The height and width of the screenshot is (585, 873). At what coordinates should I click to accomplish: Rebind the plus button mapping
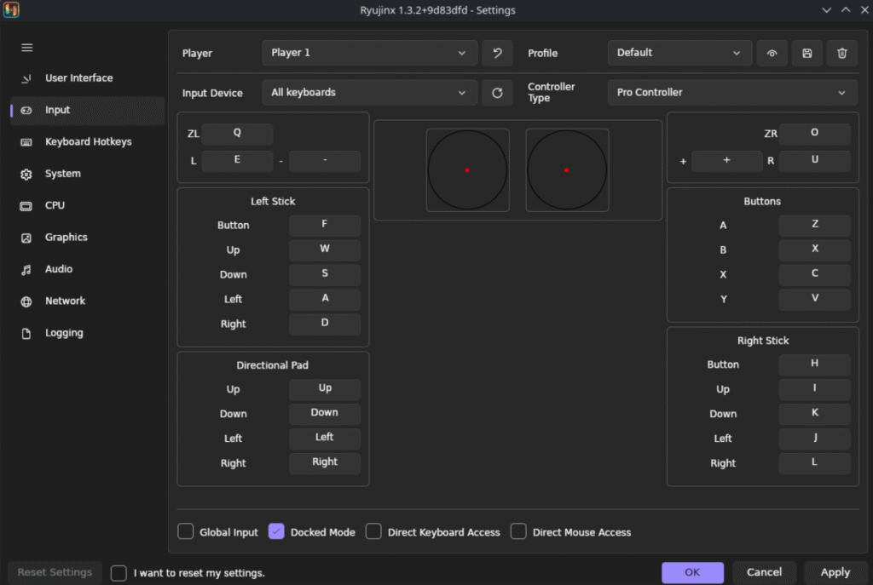pyautogui.click(x=726, y=161)
